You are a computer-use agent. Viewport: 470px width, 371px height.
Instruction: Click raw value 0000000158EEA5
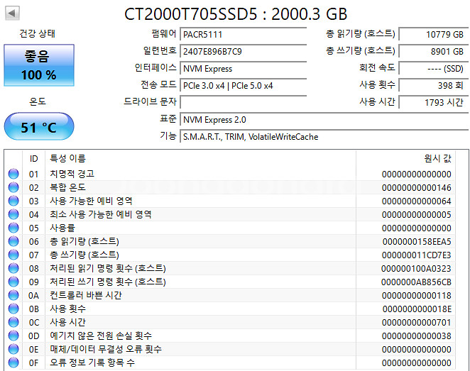point(417,242)
